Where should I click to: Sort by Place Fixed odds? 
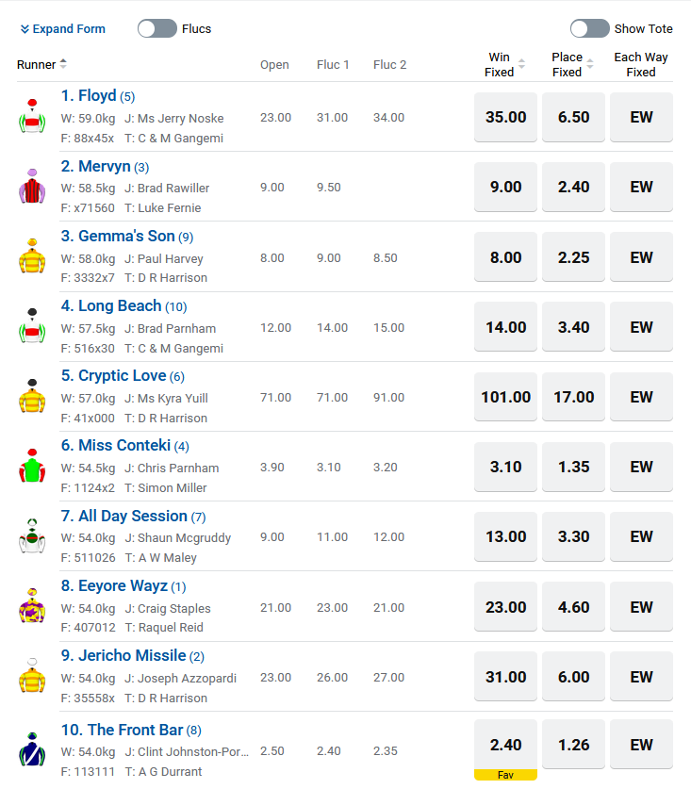point(590,65)
